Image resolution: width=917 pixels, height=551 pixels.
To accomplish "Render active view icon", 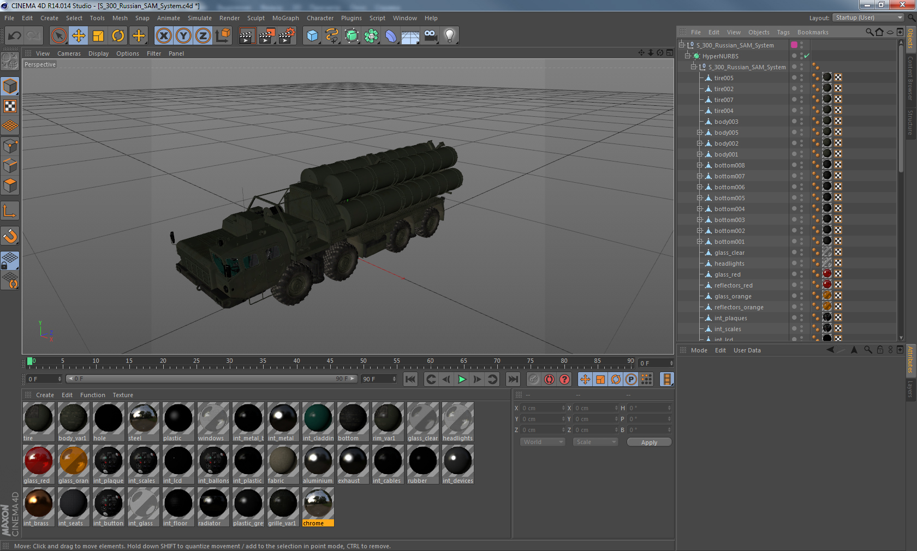I will point(247,36).
